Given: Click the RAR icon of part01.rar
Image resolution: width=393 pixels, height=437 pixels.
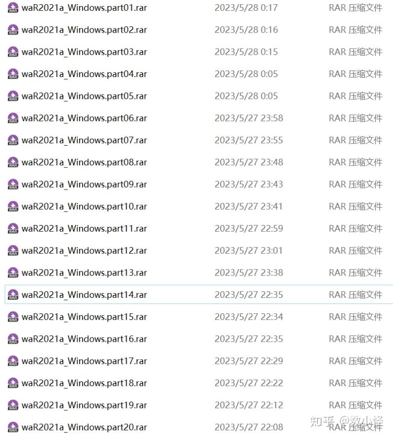Looking at the screenshot, I should click(13, 7).
